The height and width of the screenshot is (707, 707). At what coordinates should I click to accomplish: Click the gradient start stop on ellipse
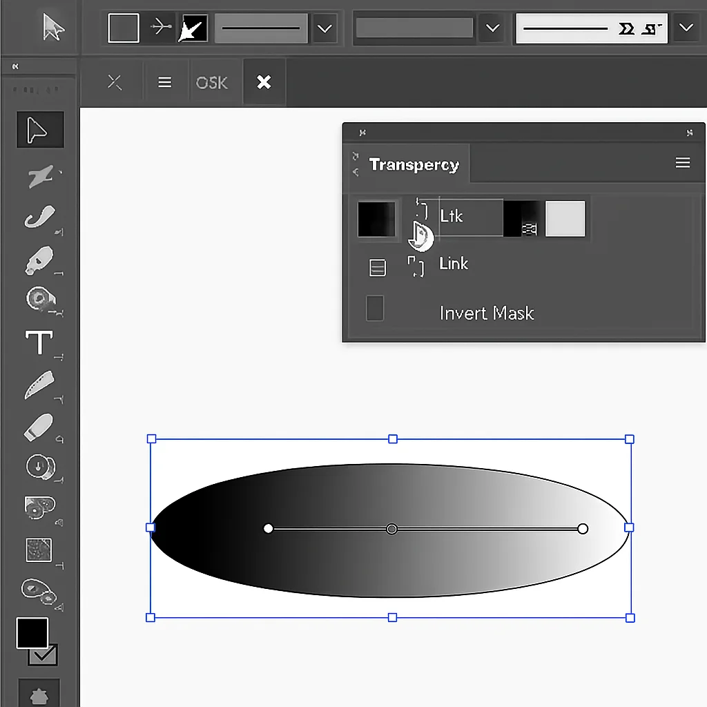[x=269, y=528]
